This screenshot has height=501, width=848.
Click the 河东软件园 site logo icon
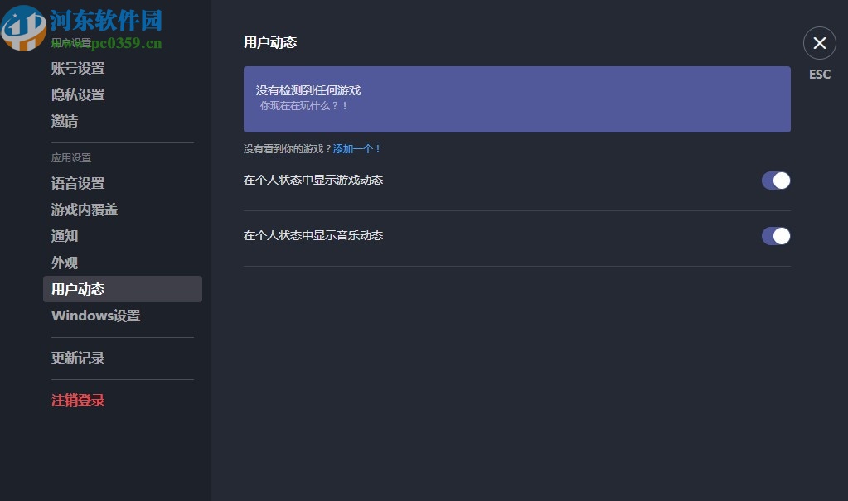[x=24, y=27]
